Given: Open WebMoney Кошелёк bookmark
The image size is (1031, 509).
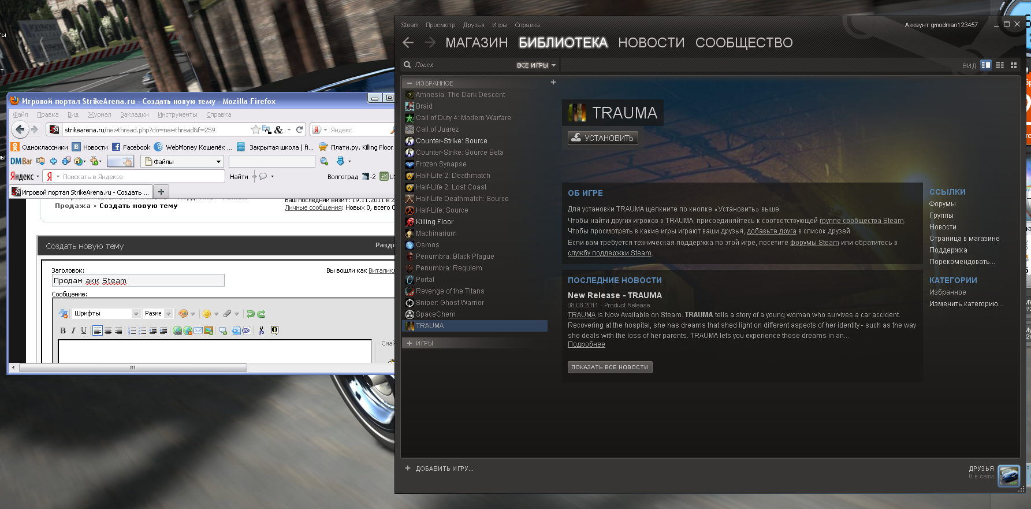Looking at the screenshot, I should point(193,147).
